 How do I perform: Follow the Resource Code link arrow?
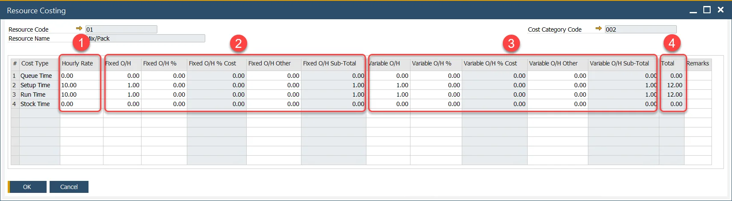(x=79, y=28)
